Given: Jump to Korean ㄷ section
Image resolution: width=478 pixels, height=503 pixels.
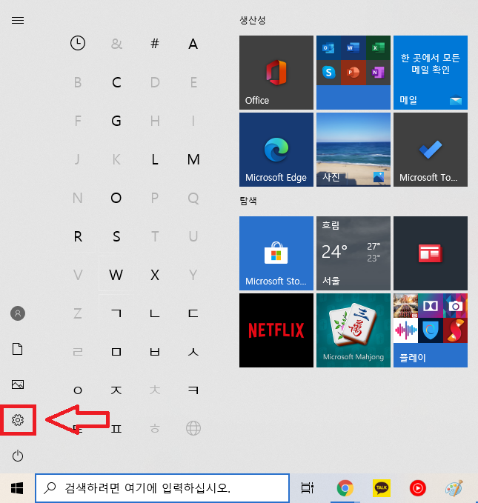Looking at the screenshot, I should [x=193, y=313].
